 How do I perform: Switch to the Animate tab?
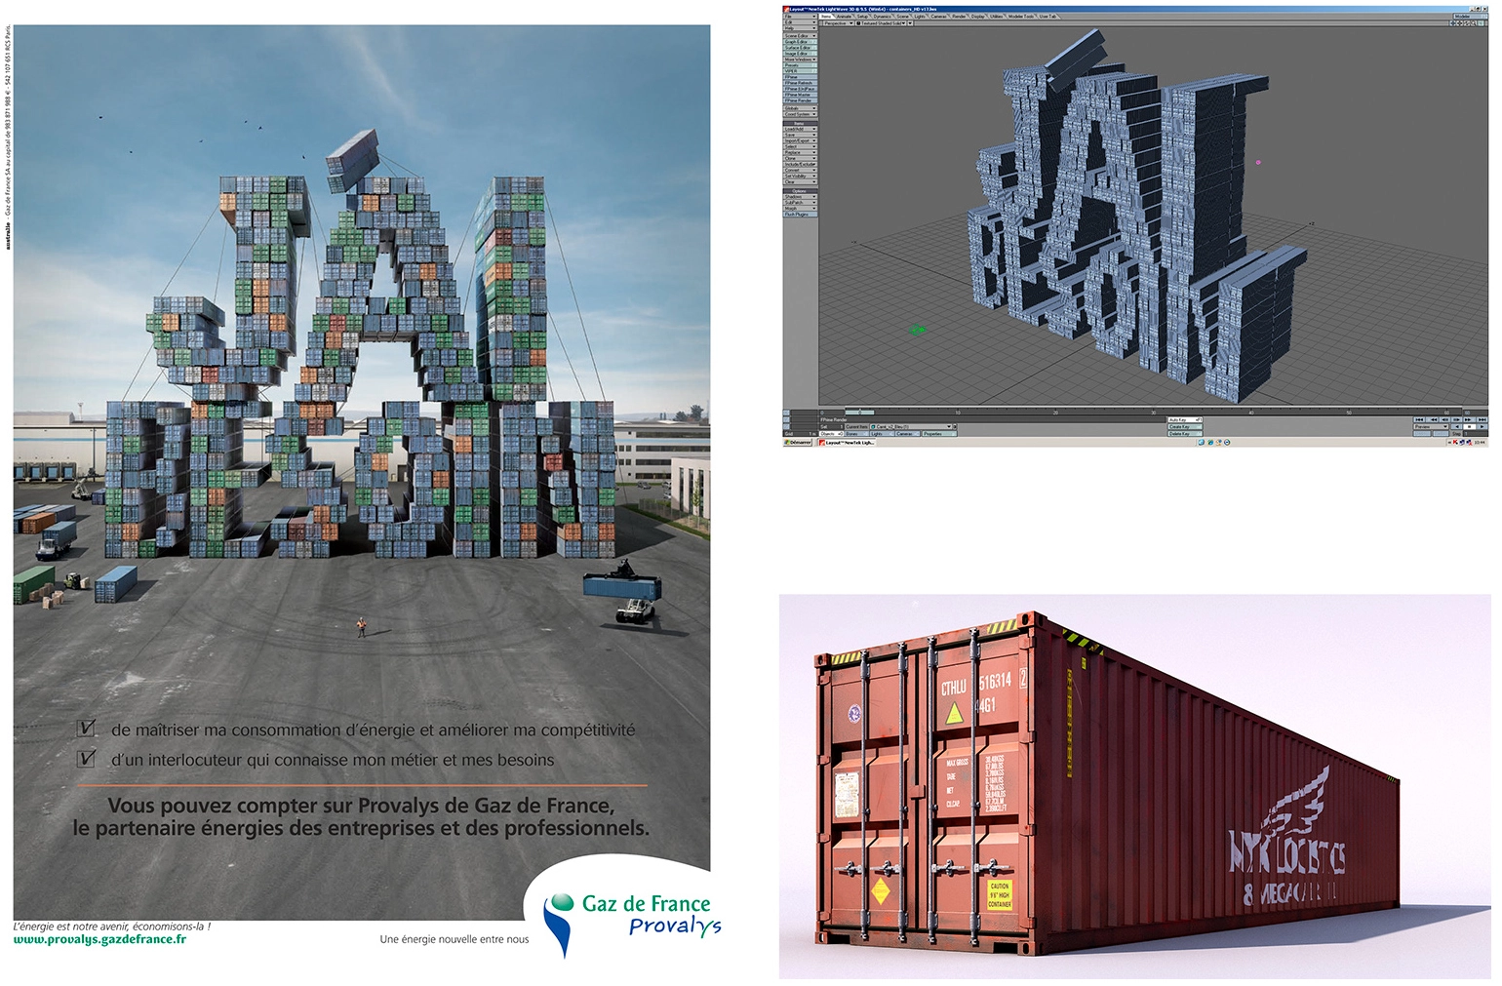pos(845,17)
